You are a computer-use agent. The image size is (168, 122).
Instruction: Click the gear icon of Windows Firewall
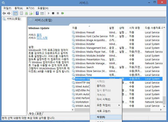[x=73, y=32]
